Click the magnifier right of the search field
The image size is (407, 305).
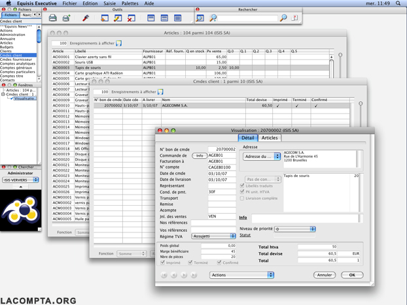click(283, 18)
